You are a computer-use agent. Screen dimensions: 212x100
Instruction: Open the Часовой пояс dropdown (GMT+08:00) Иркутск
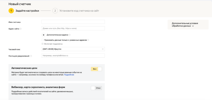(x=73, y=49)
